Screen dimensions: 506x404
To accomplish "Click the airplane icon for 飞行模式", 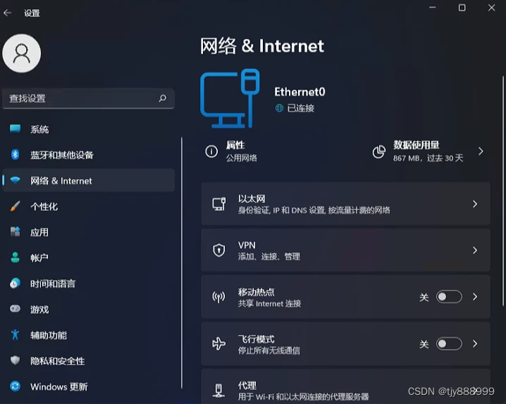I will [x=218, y=343].
